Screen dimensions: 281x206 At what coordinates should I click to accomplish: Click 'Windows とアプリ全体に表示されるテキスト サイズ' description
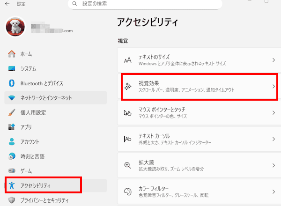click(182, 64)
